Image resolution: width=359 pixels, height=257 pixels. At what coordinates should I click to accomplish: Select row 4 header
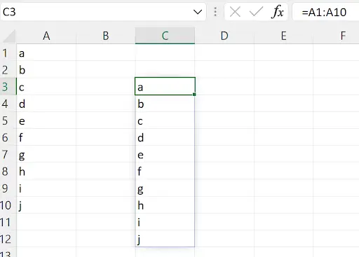point(8,104)
